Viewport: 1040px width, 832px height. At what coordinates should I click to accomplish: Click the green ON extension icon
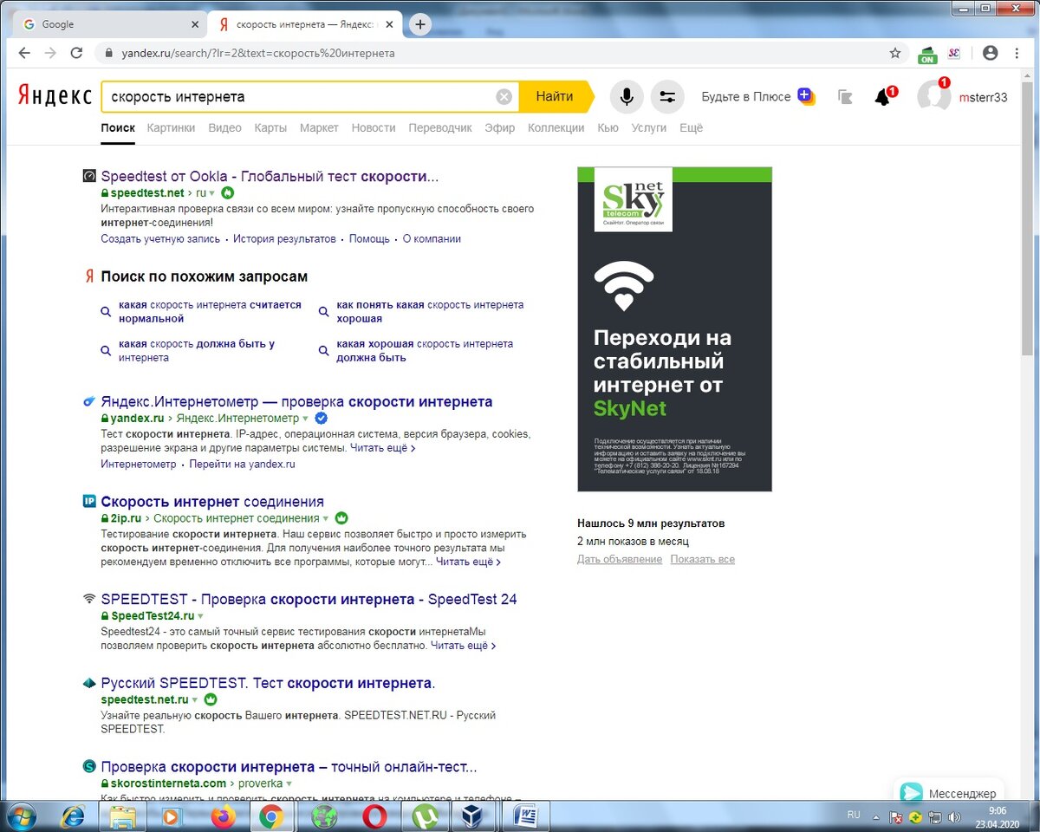[927, 54]
